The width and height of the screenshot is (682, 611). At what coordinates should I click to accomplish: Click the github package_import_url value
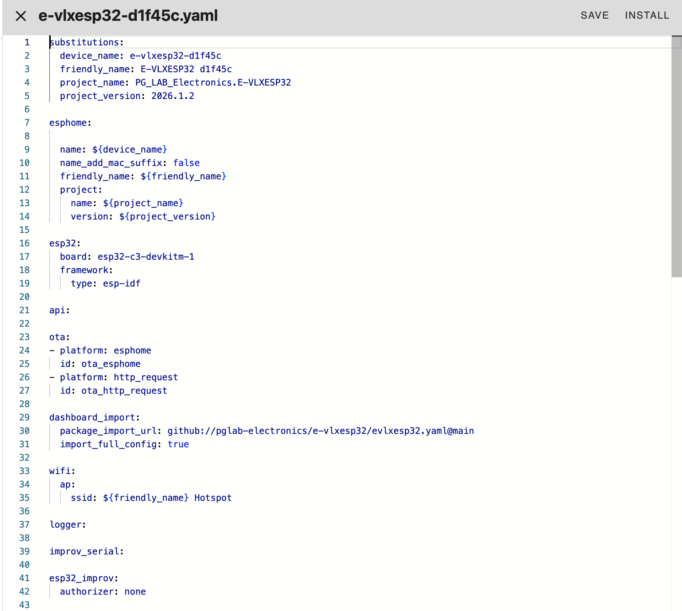[x=321, y=431]
